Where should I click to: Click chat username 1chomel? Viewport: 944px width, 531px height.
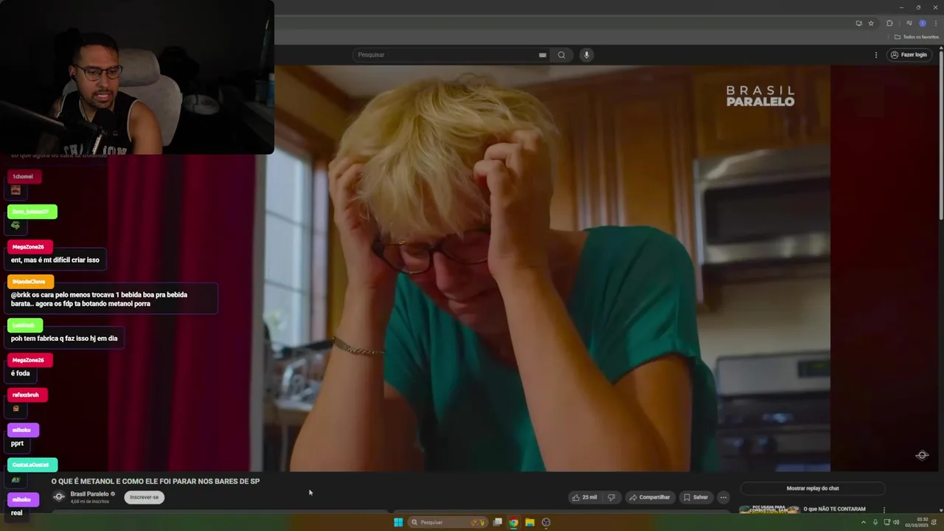pyautogui.click(x=23, y=176)
